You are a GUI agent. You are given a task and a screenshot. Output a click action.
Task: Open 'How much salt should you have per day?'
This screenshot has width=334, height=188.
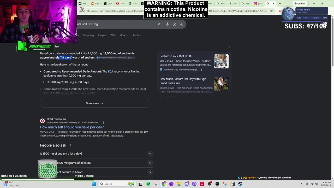click(72, 127)
